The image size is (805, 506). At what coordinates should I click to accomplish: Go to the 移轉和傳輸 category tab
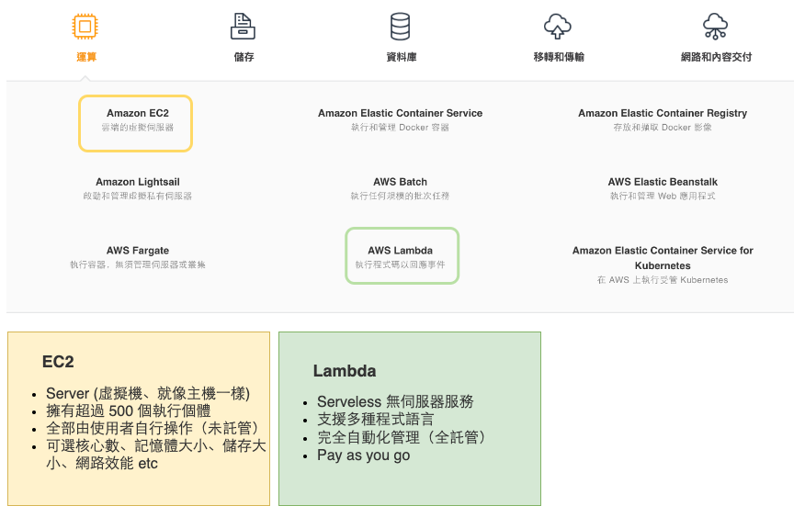click(x=559, y=57)
